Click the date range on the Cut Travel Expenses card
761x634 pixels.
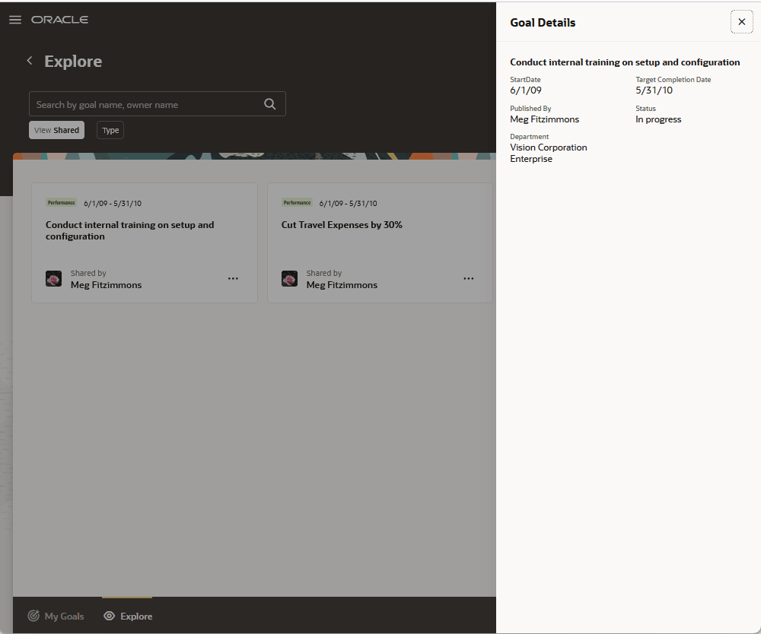(x=348, y=204)
